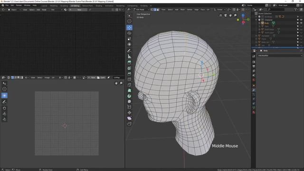Open the Mesh menu in 3D viewport
304x171 pixels.
tap(182, 9)
